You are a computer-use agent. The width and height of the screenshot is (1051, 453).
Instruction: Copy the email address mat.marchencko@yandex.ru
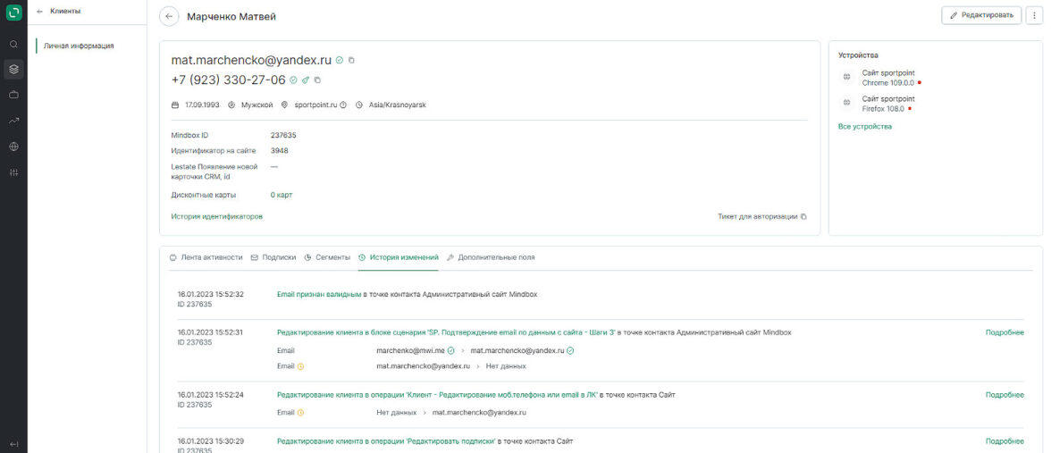tap(352, 60)
